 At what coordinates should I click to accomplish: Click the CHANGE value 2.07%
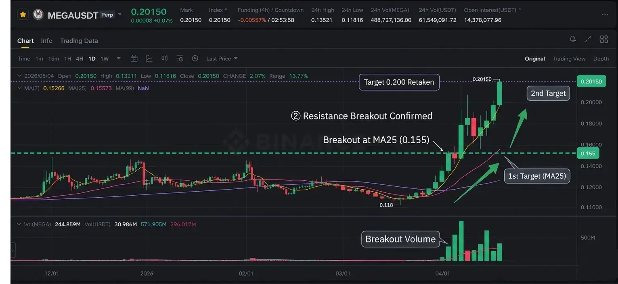click(x=258, y=76)
